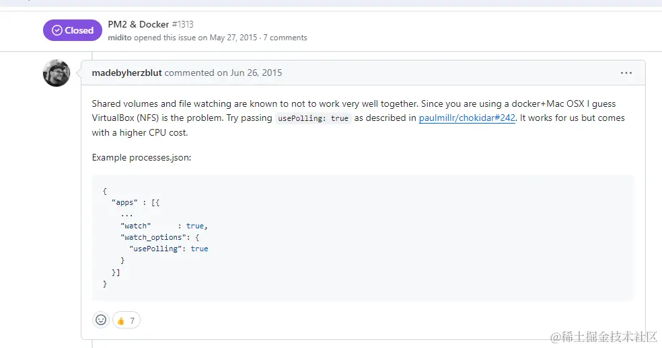Click the issue opened date May 27, 2015

(233, 38)
